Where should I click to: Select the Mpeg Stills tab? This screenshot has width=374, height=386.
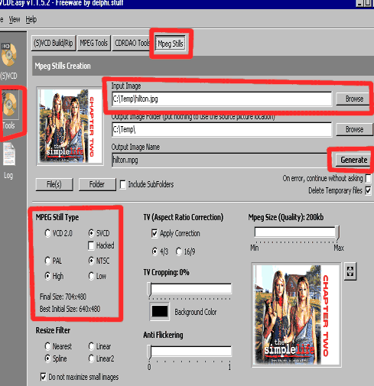pyautogui.click(x=171, y=44)
